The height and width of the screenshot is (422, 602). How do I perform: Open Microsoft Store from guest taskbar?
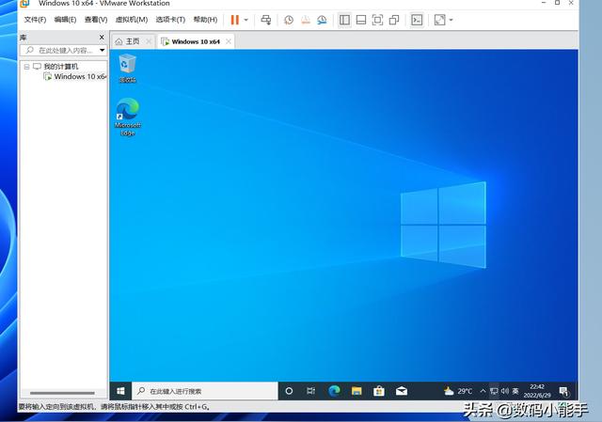tap(379, 391)
